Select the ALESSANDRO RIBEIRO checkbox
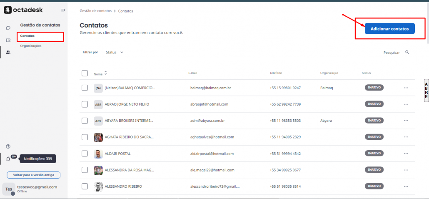The width and height of the screenshot is (429, 199). pyautogui.click(x=85, y=186)
